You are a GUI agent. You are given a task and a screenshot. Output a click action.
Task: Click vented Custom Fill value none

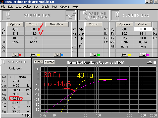[x=34, y=42]
